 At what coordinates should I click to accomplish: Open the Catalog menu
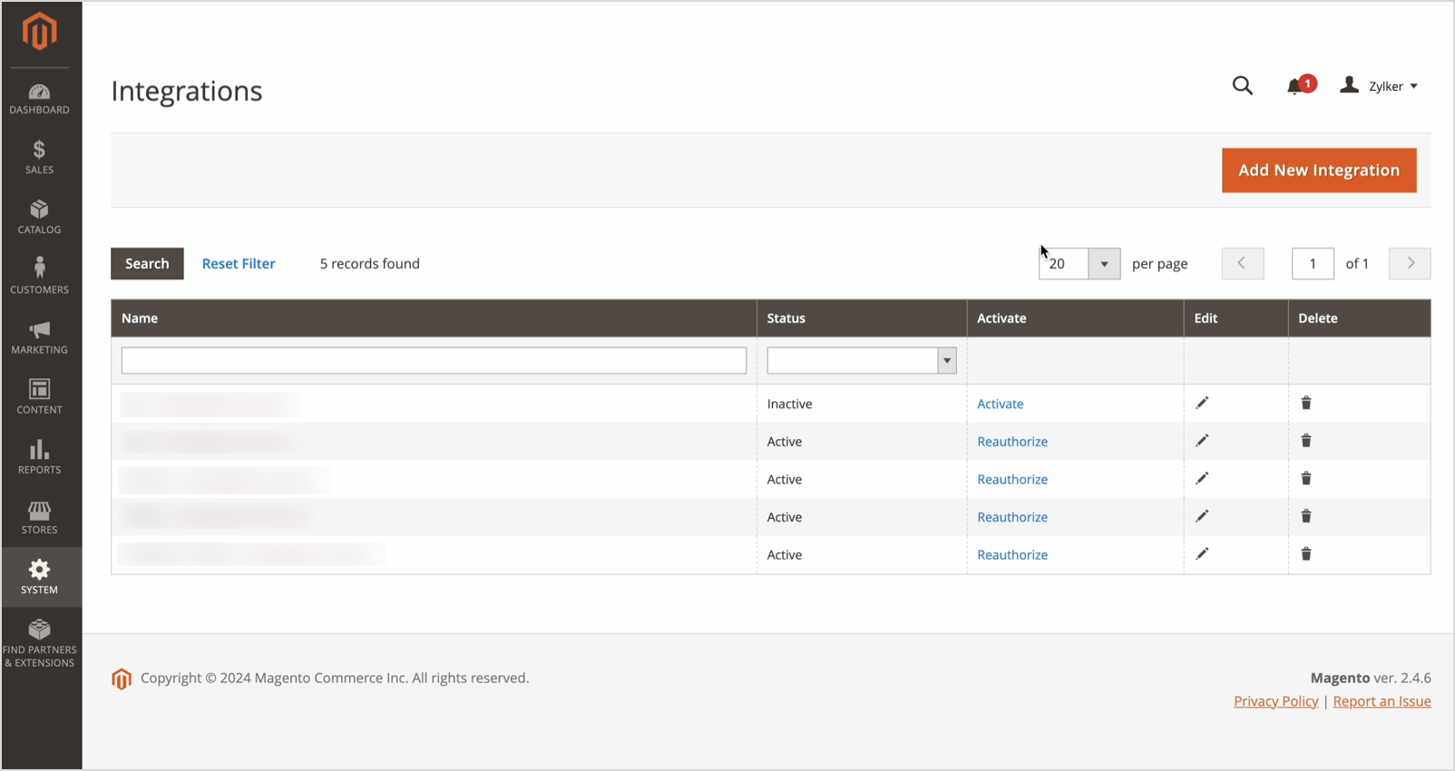click(40, 218)
